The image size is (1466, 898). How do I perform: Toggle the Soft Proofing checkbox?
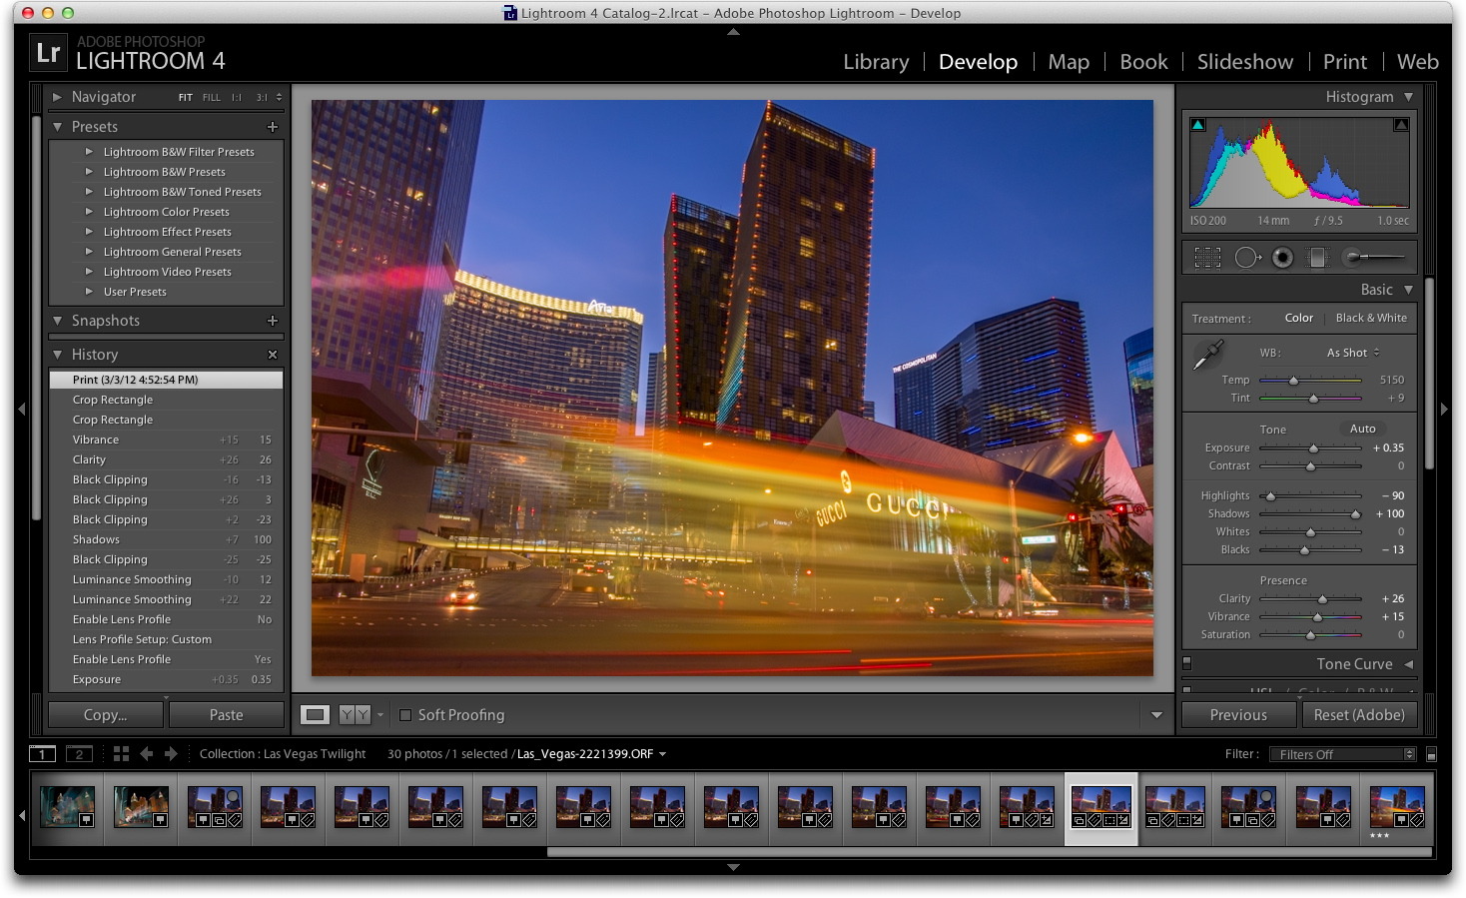405,715
